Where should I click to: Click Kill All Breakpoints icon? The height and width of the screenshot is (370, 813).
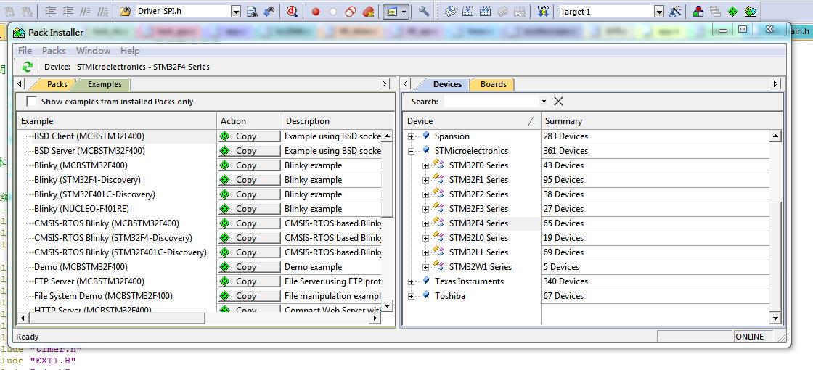[x=368, y=12]
